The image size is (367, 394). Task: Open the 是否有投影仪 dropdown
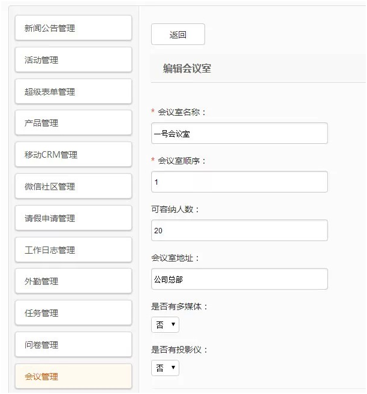tap(165, 368)
